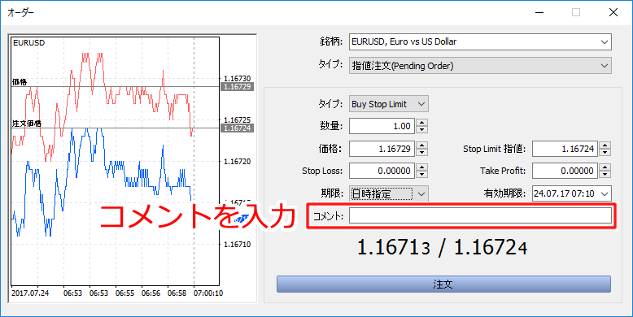The height and width of the screenshot is (317, 633).
Task: Decrease Stop Loss with down arrow
Action: coord(421,175)
